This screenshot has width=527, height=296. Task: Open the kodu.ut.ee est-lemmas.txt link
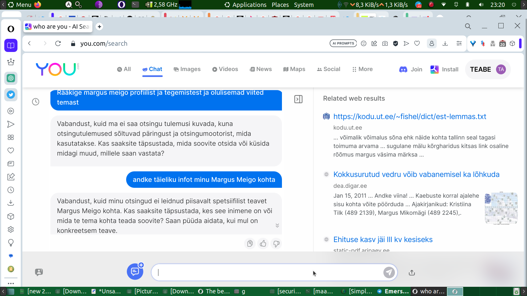tap(410, 116)
